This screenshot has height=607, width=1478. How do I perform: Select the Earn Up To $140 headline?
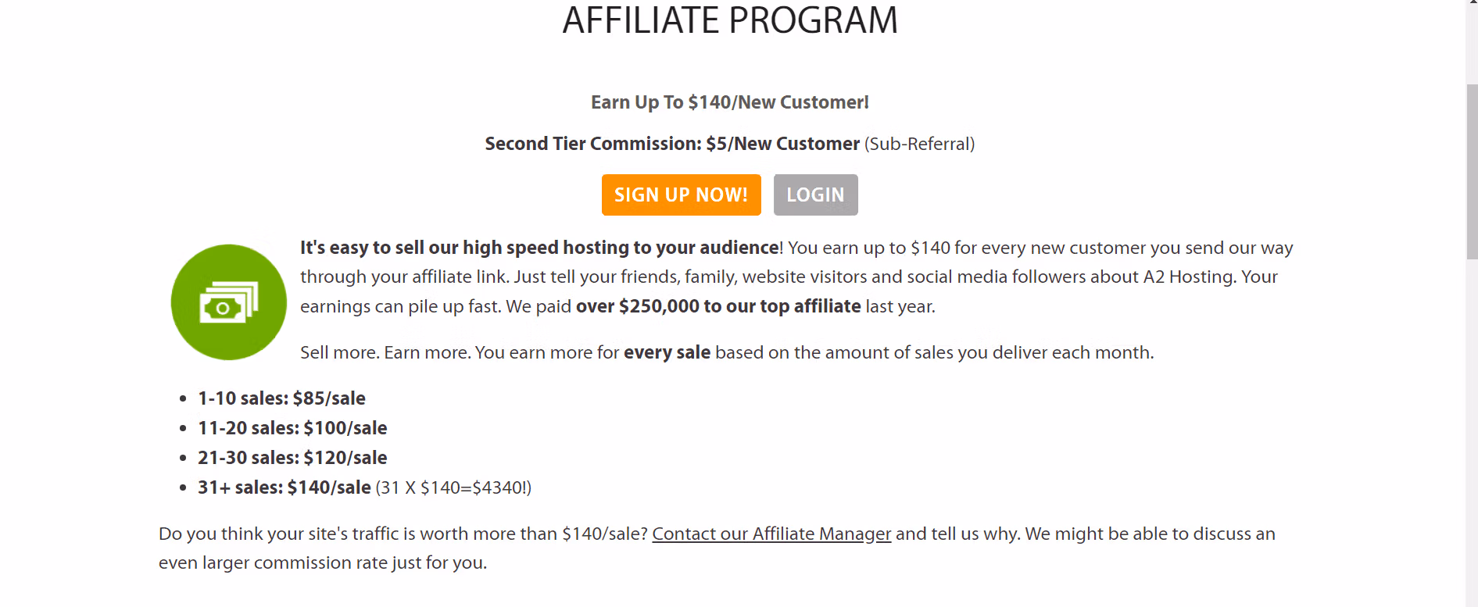[x=729, y=102]
